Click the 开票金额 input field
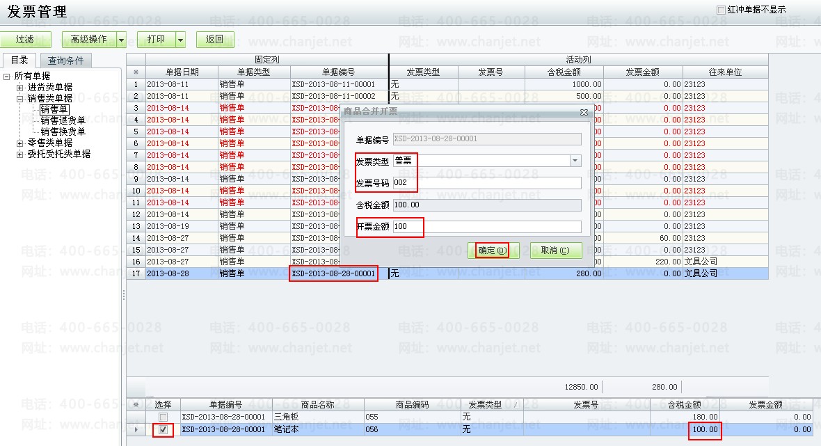Image resolution: width=821 pixels, height=446 pixels. [x=486, y=227]
